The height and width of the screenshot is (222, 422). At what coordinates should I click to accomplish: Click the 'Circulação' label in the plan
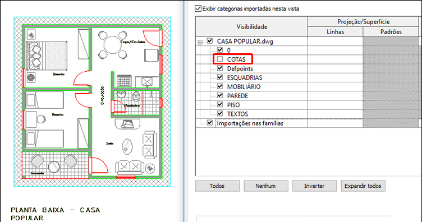click(102, 95)
